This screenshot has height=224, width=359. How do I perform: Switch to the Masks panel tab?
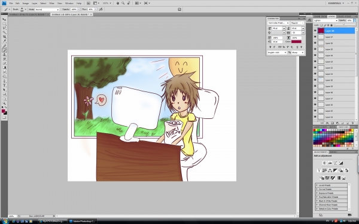pos(333,152)
